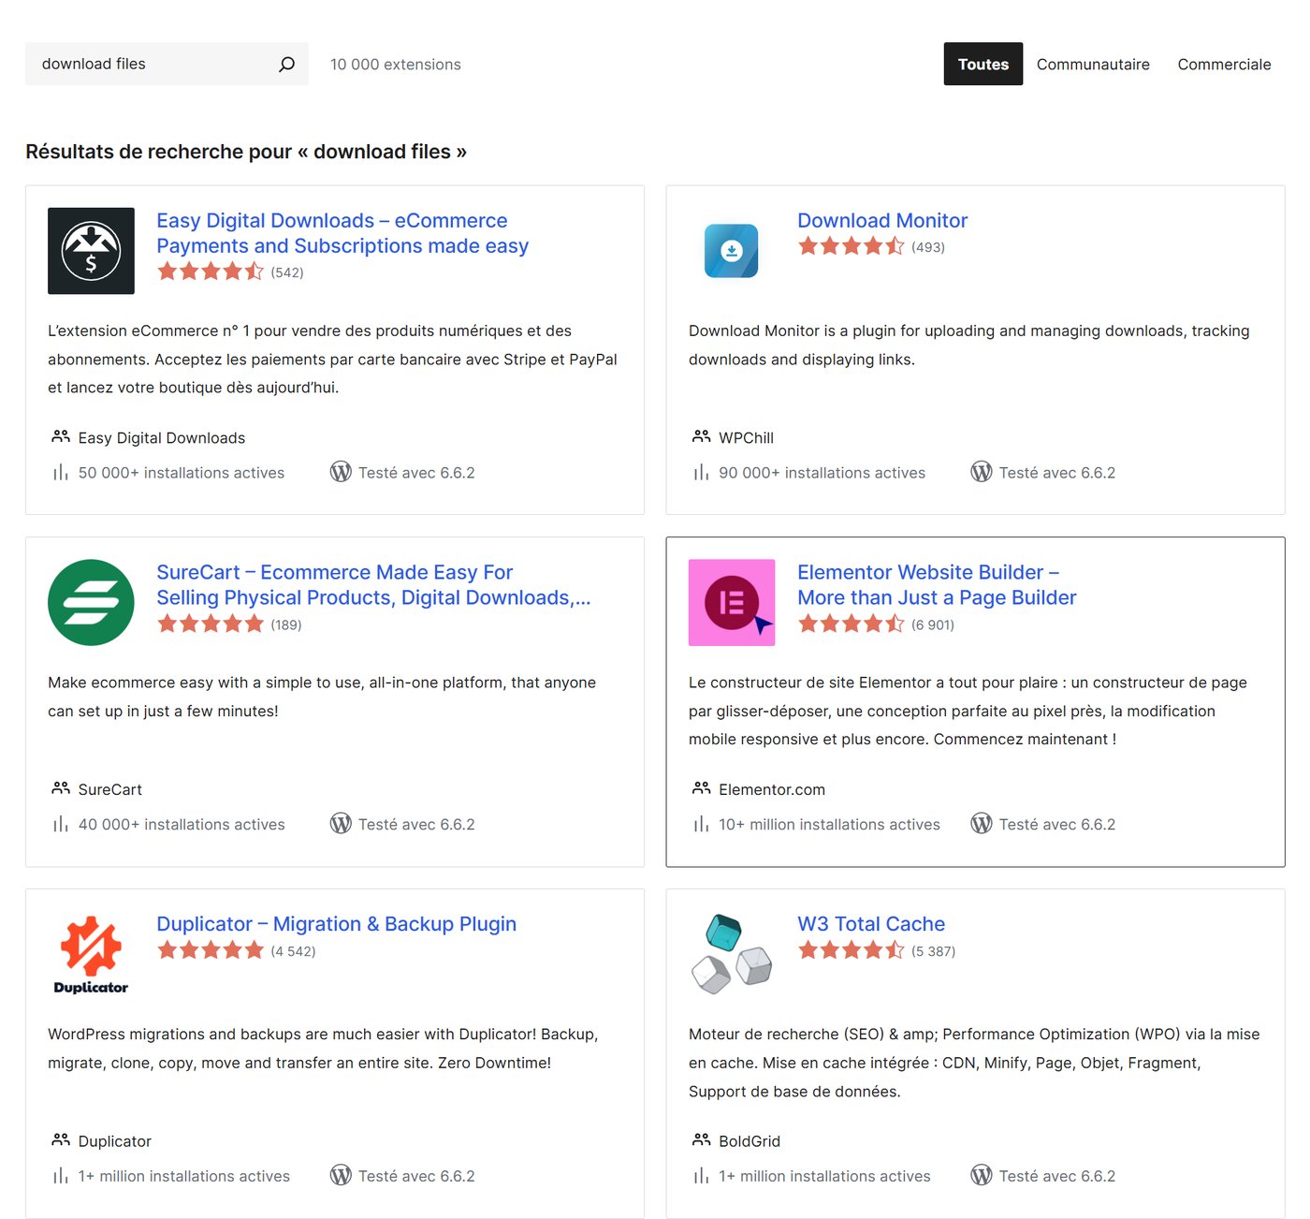
Task: Click the search magnifier icon
Action: point(286,64)
